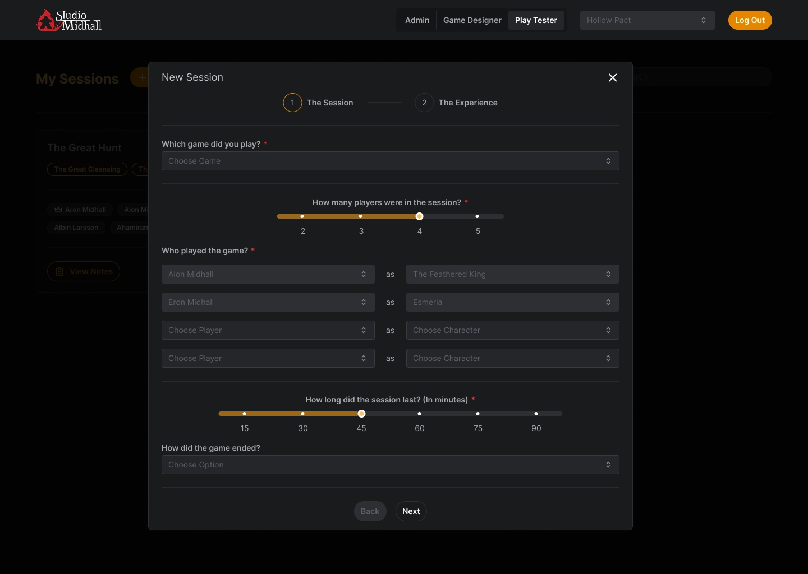Open The Feathered King character dropdown
The image size is (808, 574).
[x=512, y=274]
